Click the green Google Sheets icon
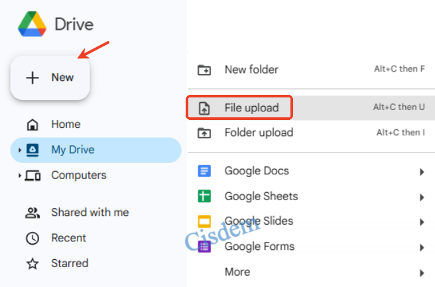 tap(204, 196)
